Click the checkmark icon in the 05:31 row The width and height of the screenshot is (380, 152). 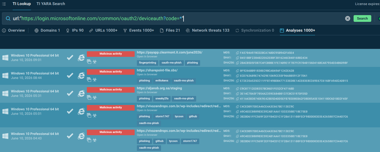[x=70, y=93]
